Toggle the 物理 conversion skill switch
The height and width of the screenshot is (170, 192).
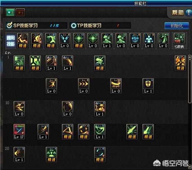[179, 41]
